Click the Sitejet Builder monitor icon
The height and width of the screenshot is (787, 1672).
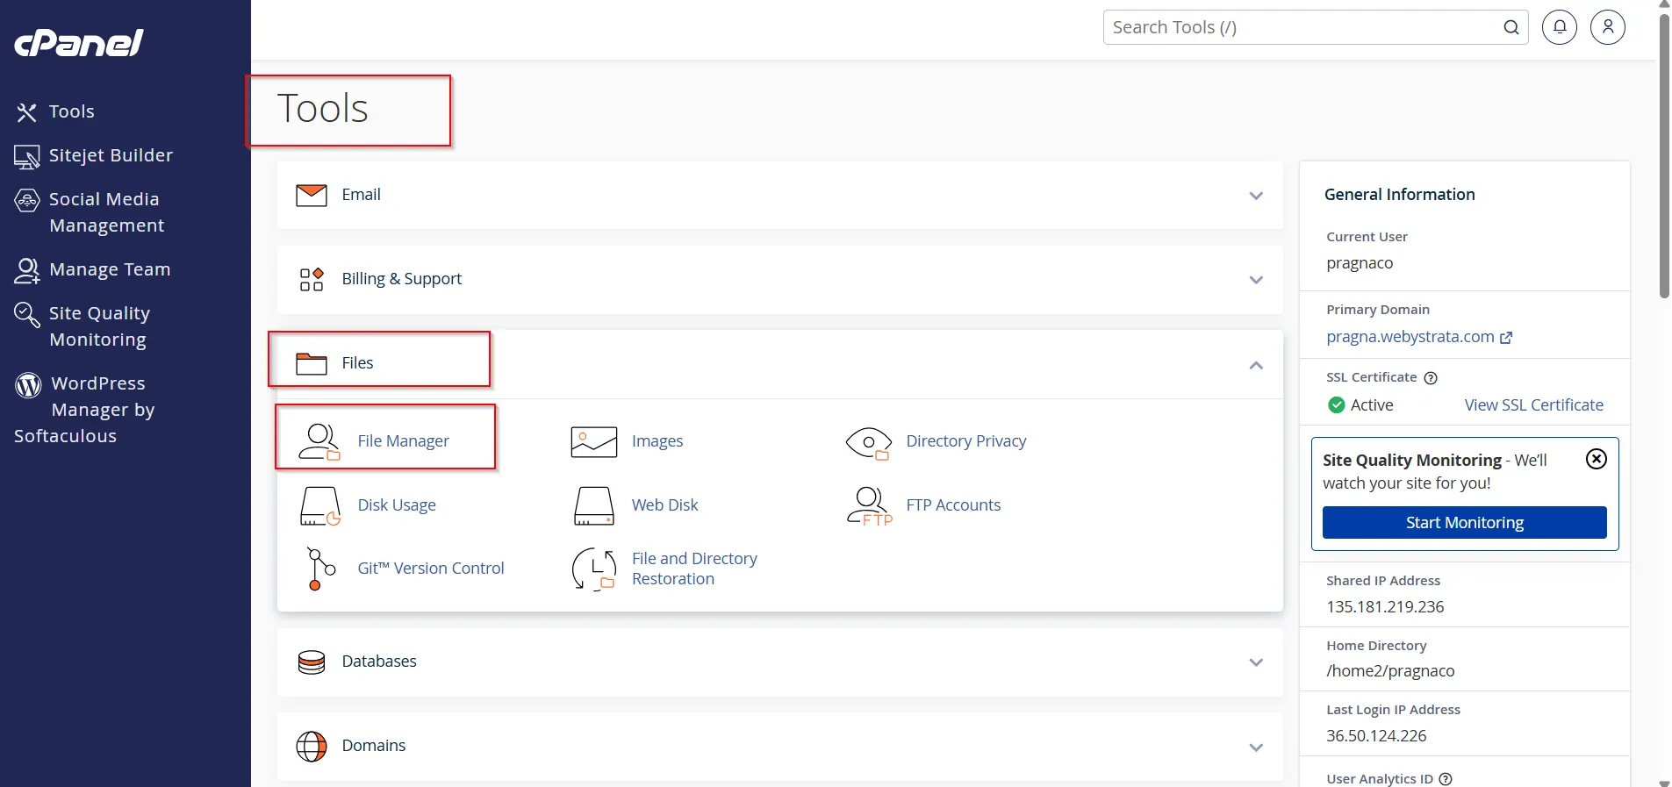27,157
